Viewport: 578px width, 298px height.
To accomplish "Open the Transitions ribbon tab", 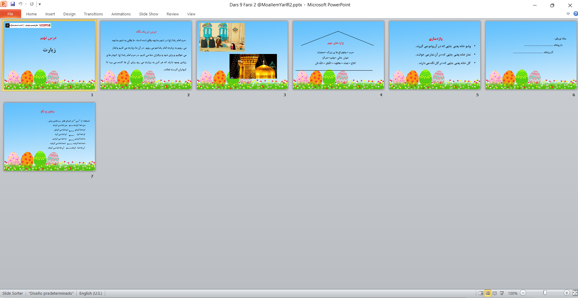I will click(93, 14).
